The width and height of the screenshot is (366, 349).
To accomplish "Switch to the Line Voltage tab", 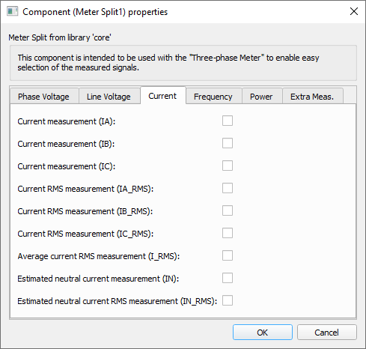I will [109, 96].
